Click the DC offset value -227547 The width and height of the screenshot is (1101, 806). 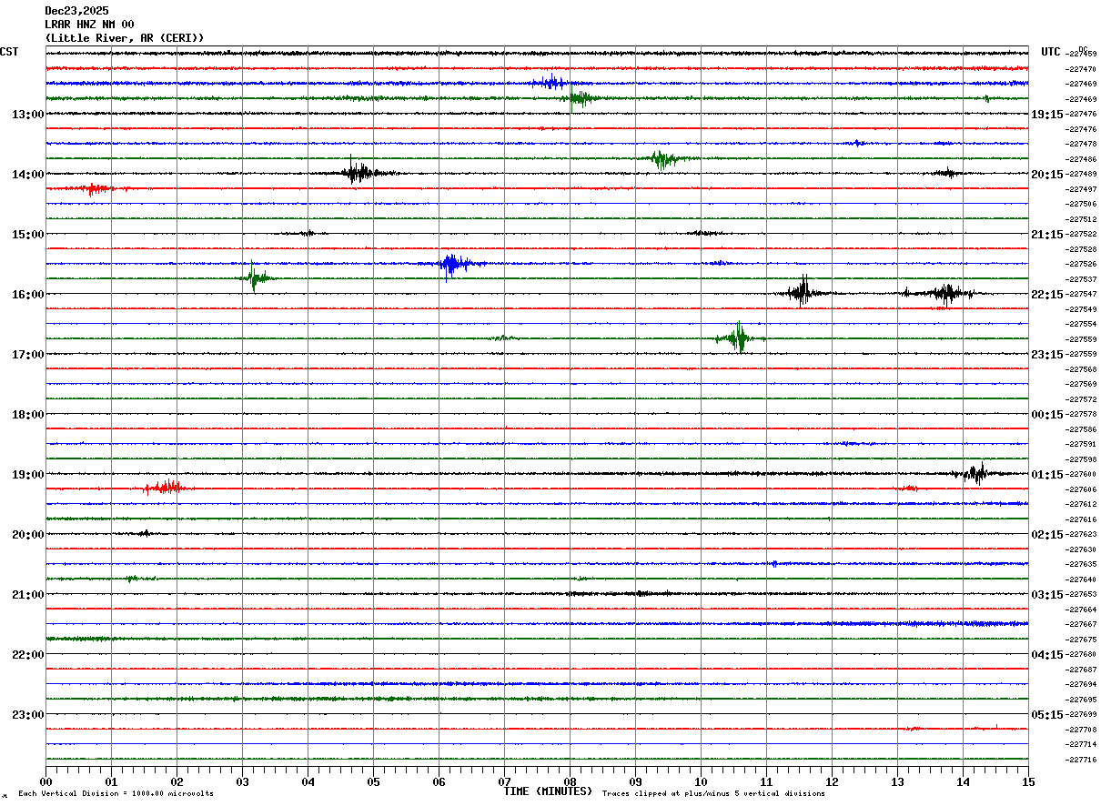click(1081, 295)
